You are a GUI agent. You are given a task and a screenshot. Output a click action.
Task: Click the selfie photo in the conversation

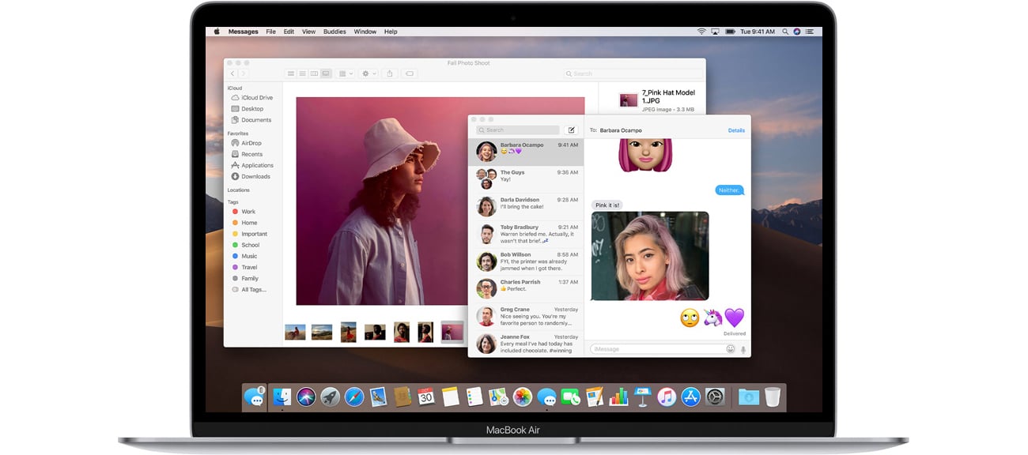click(x=650, y=256)
